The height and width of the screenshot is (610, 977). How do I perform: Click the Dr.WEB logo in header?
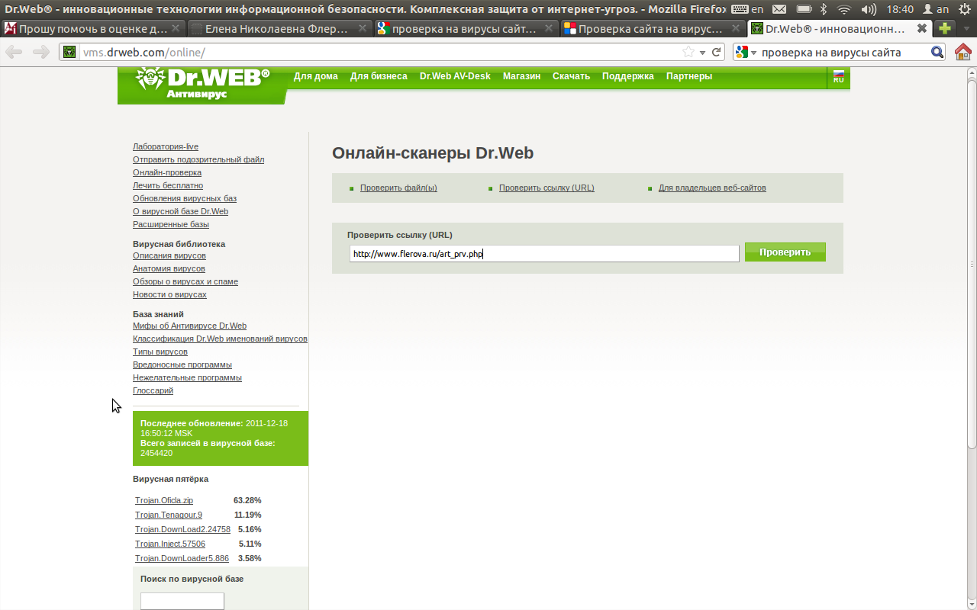tap(202, 82)
